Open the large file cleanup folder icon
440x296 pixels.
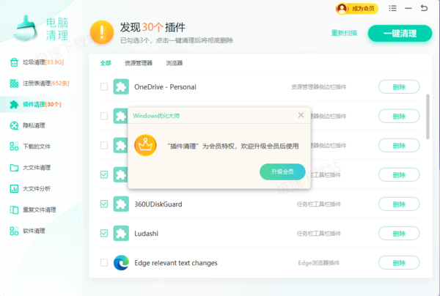(x=14, y=168)
